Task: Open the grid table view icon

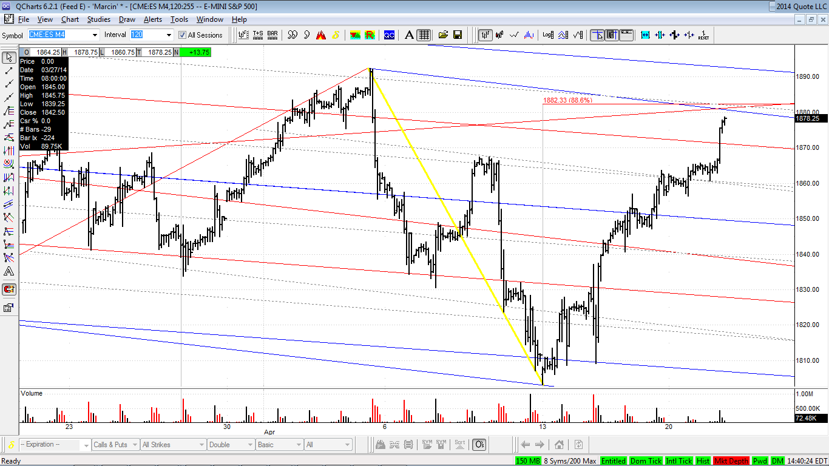Action: coord(424,35)
